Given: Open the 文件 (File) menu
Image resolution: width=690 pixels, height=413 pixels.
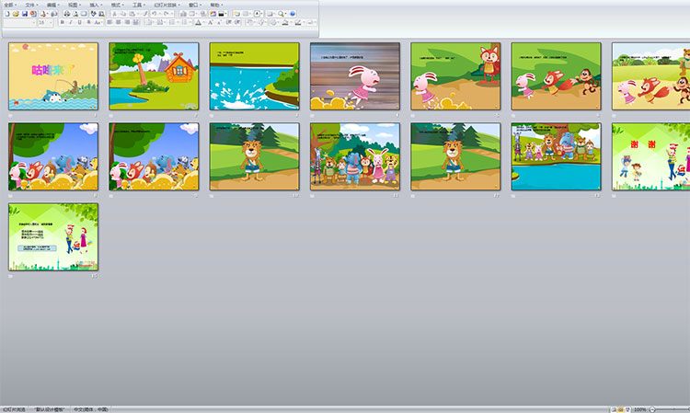Looking at the screenshot, I should pyautogui.click(x=30, y=5).
